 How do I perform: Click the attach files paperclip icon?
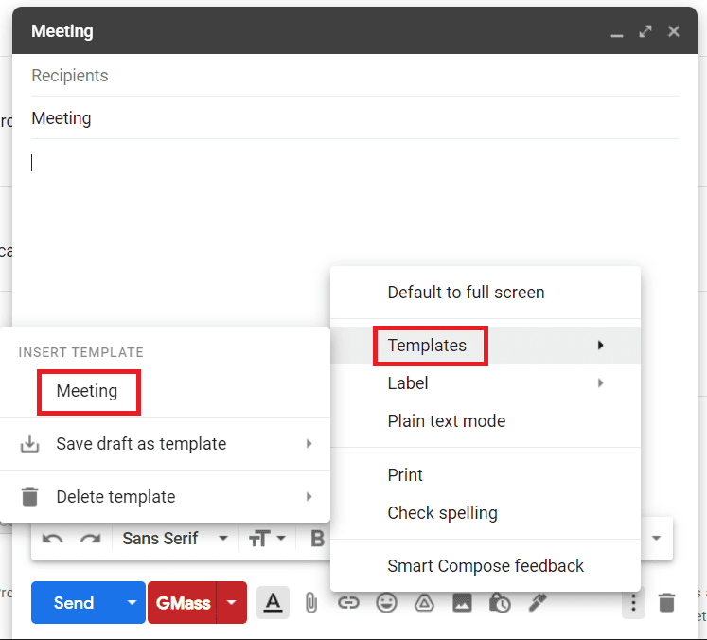[x=310, y=603]
